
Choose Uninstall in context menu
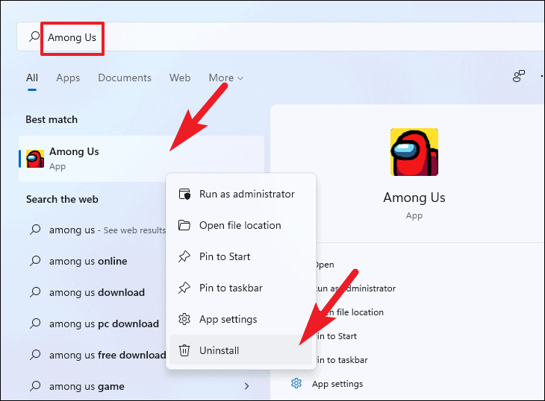241,350
